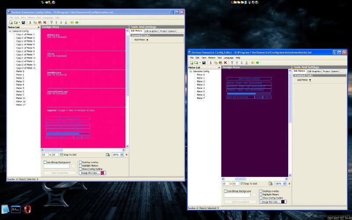This screenshot has height=220, width=352.
Task: Collapse Samurize Config tree in right window
Action: pos(191,71)
